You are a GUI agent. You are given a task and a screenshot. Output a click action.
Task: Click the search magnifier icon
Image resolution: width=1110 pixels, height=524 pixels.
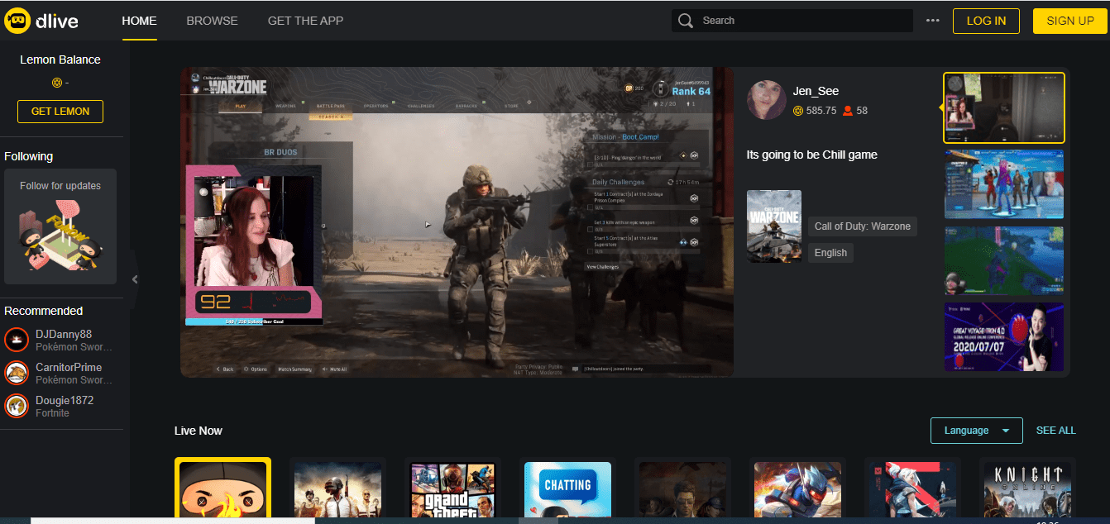point(685,21)
